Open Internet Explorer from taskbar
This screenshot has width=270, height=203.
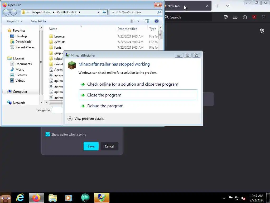20,198
